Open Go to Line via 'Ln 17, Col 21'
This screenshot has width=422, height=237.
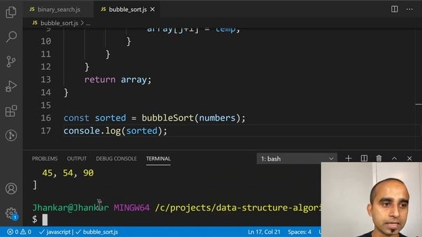tap(264, 232)
